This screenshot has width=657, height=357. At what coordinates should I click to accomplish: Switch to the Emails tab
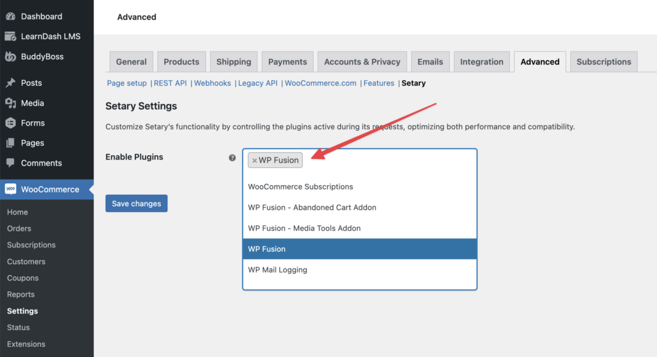pyautogui.click(x=430, y=62)
